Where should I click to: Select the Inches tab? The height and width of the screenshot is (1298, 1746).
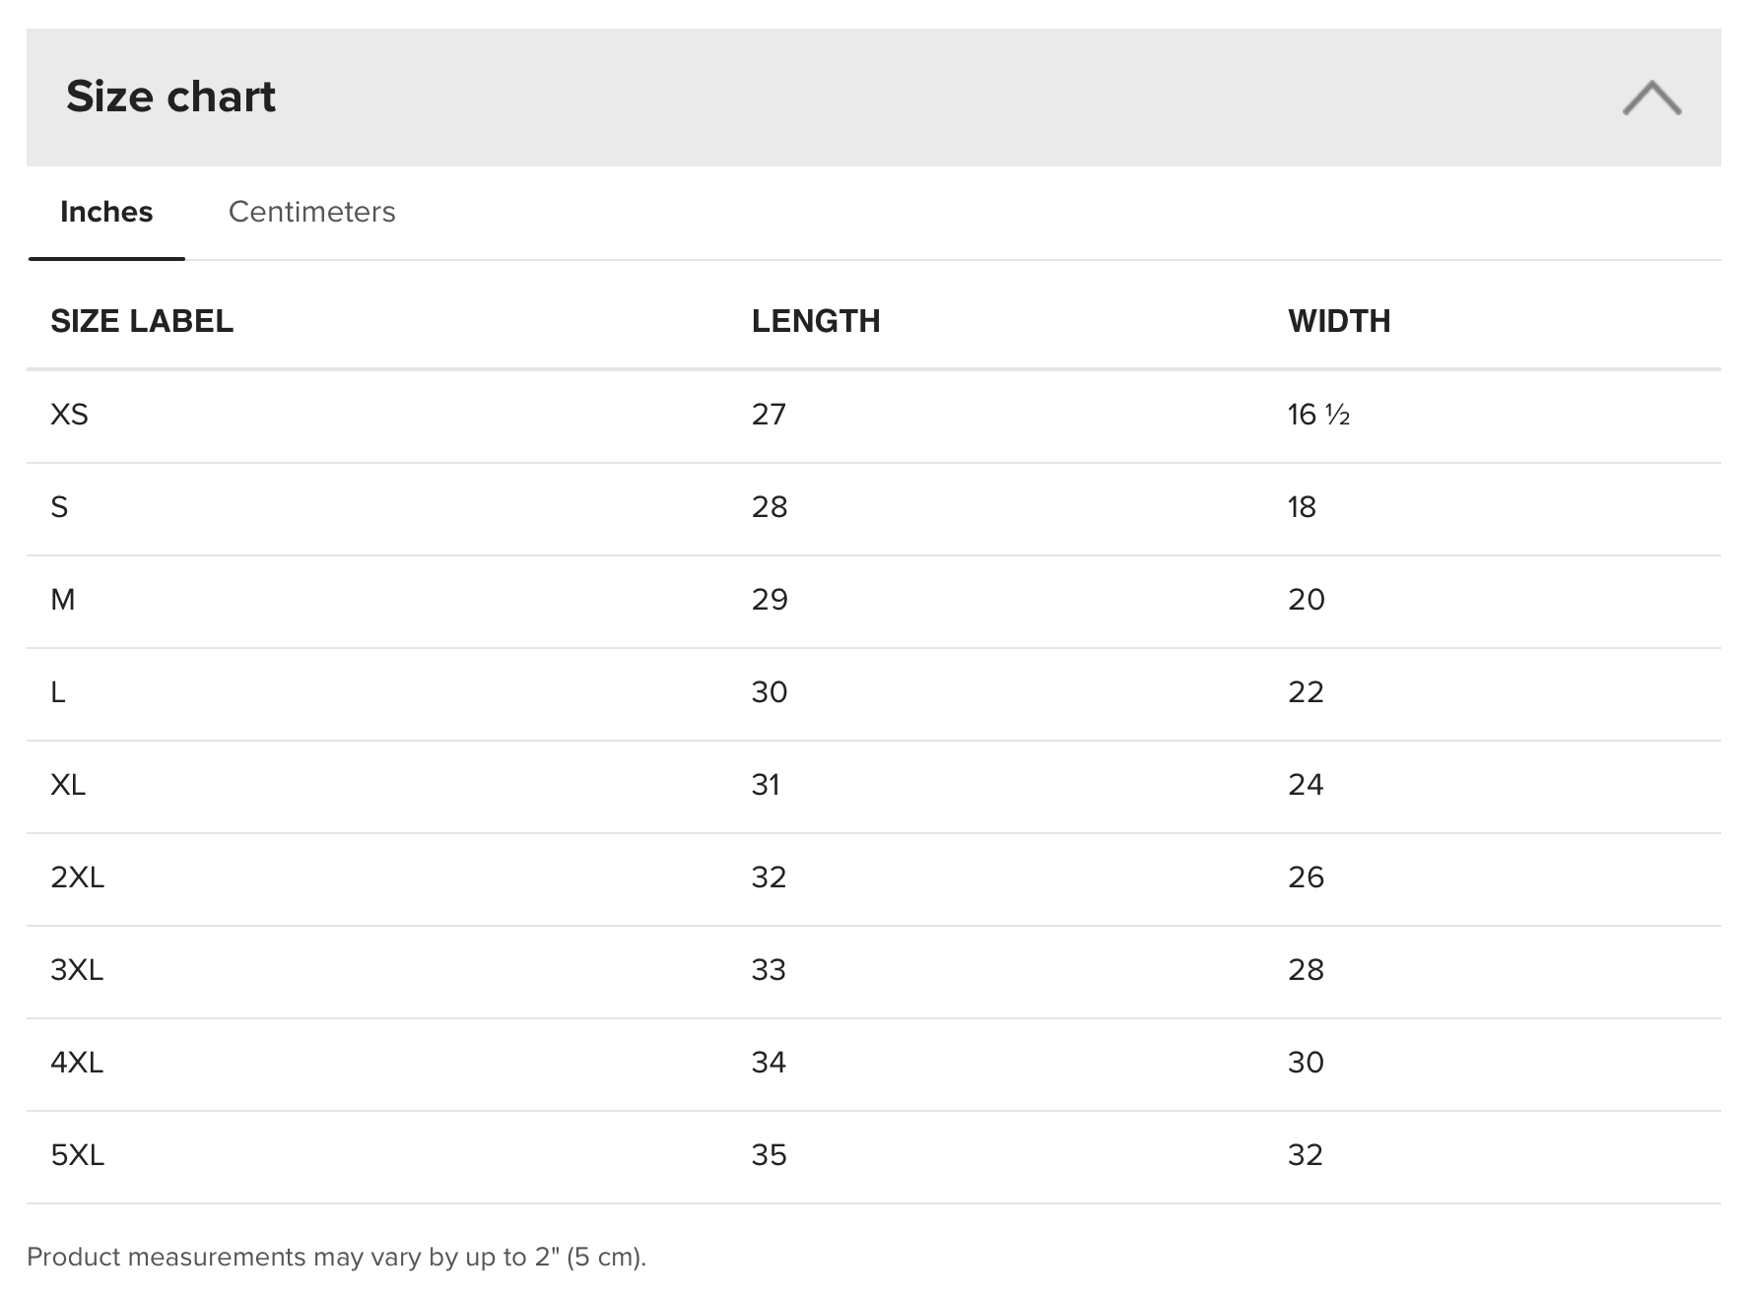tap(106, 212)
